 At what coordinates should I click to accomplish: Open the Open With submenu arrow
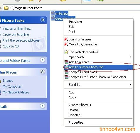130,57
